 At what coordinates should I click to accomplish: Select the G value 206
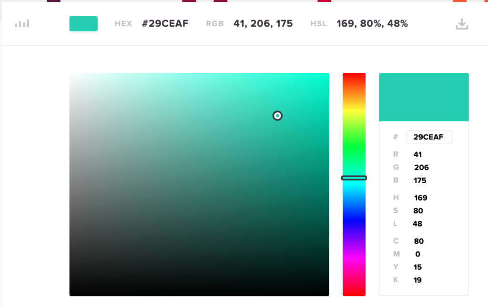tap(421, 168)
